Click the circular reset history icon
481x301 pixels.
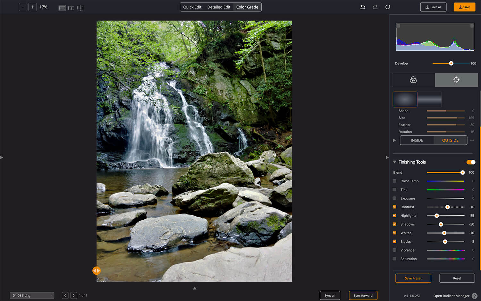click(388, 7)
